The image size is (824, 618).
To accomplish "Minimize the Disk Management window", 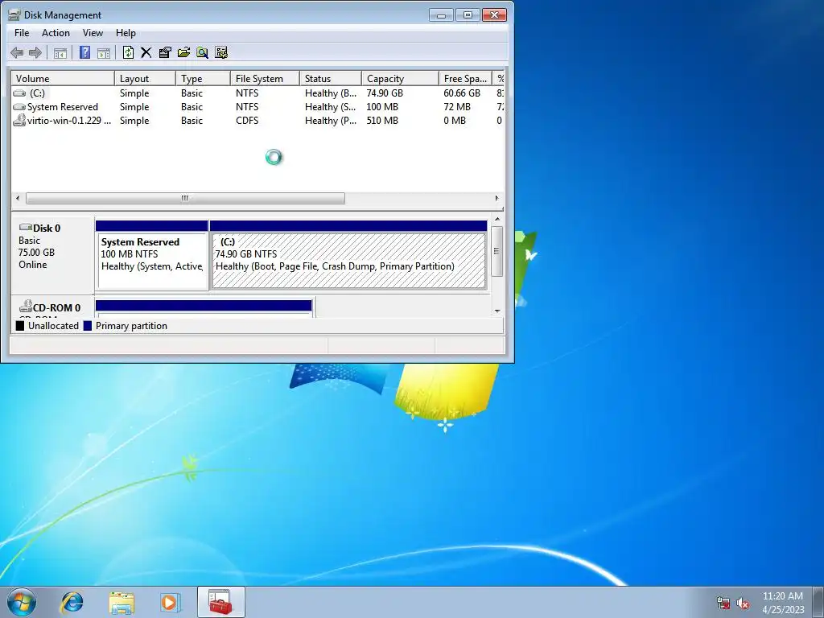I will (x=441, y=14).
